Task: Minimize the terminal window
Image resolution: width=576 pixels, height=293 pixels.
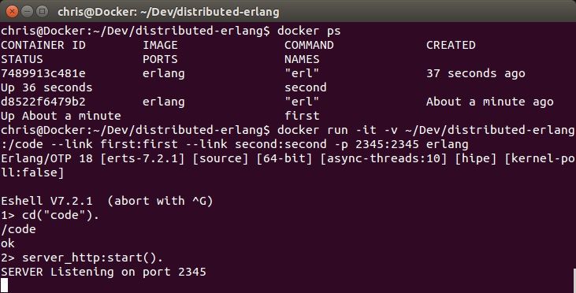Action: coord(28,11)
